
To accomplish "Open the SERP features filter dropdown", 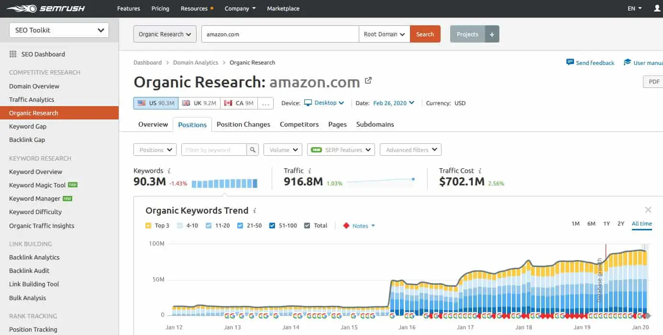I will [x=341, y=150].
